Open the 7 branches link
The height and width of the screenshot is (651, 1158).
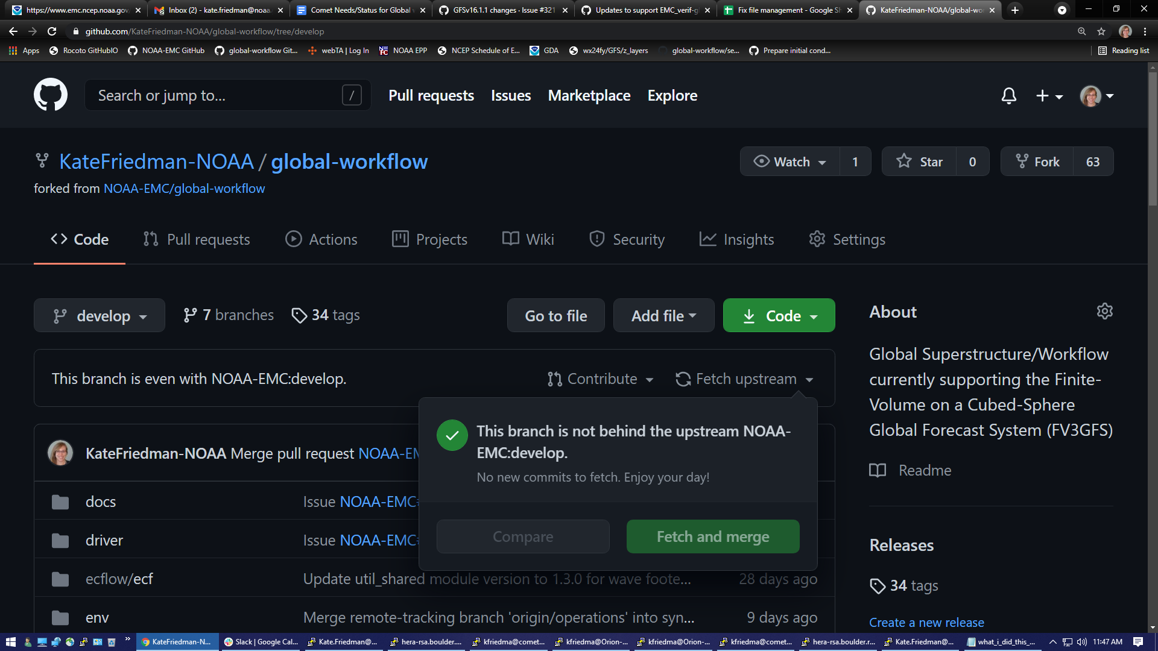tap(229, 315)
